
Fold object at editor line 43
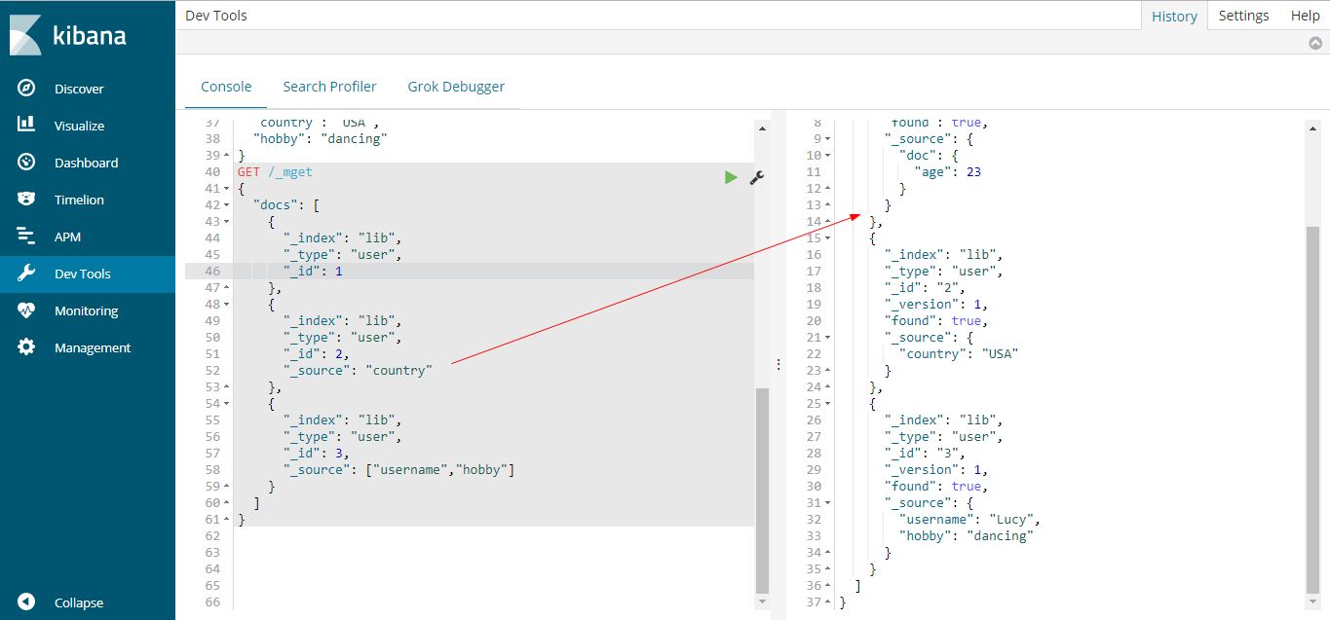(x=227, y=222)
